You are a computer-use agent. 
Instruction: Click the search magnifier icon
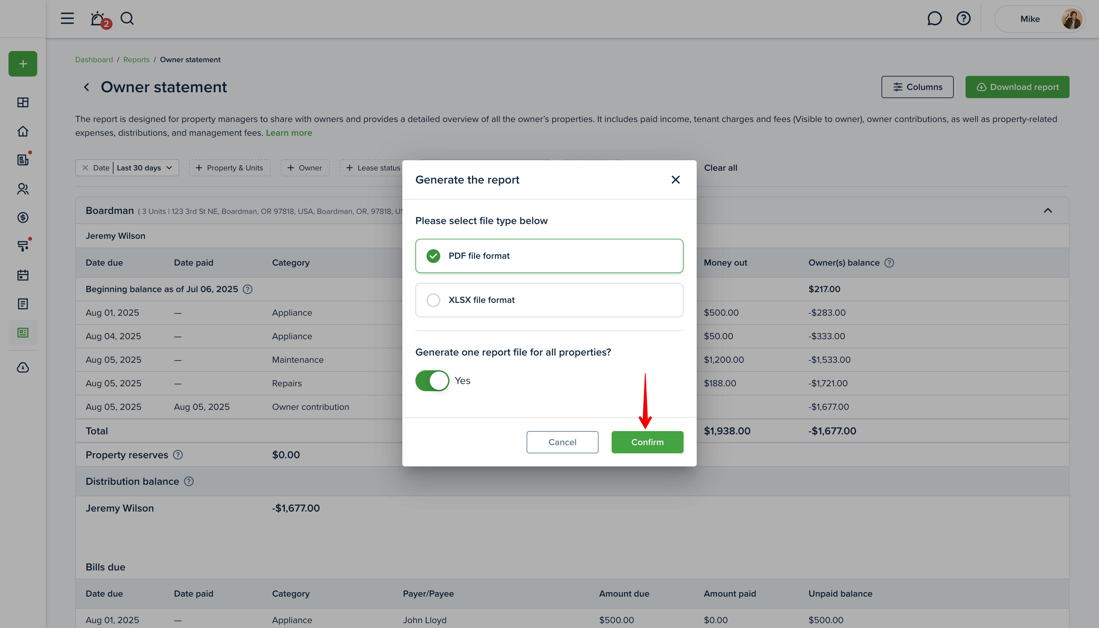[127, 18]
